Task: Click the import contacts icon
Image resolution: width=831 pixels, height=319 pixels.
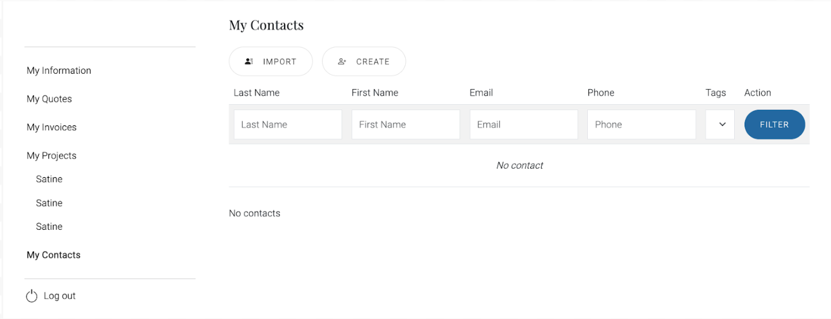Action: click(249, 62)
